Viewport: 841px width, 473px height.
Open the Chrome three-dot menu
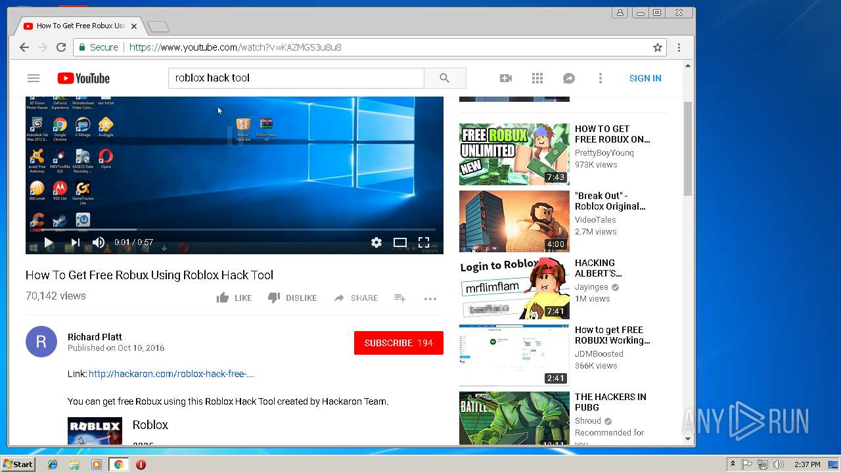click(x=679, y=47)
